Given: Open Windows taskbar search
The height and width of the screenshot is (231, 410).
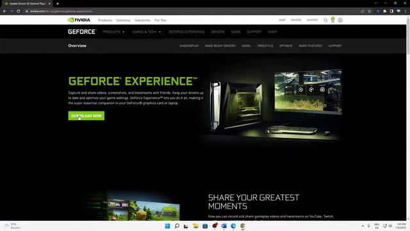Looking at the screenshot, I should [177, 226].
